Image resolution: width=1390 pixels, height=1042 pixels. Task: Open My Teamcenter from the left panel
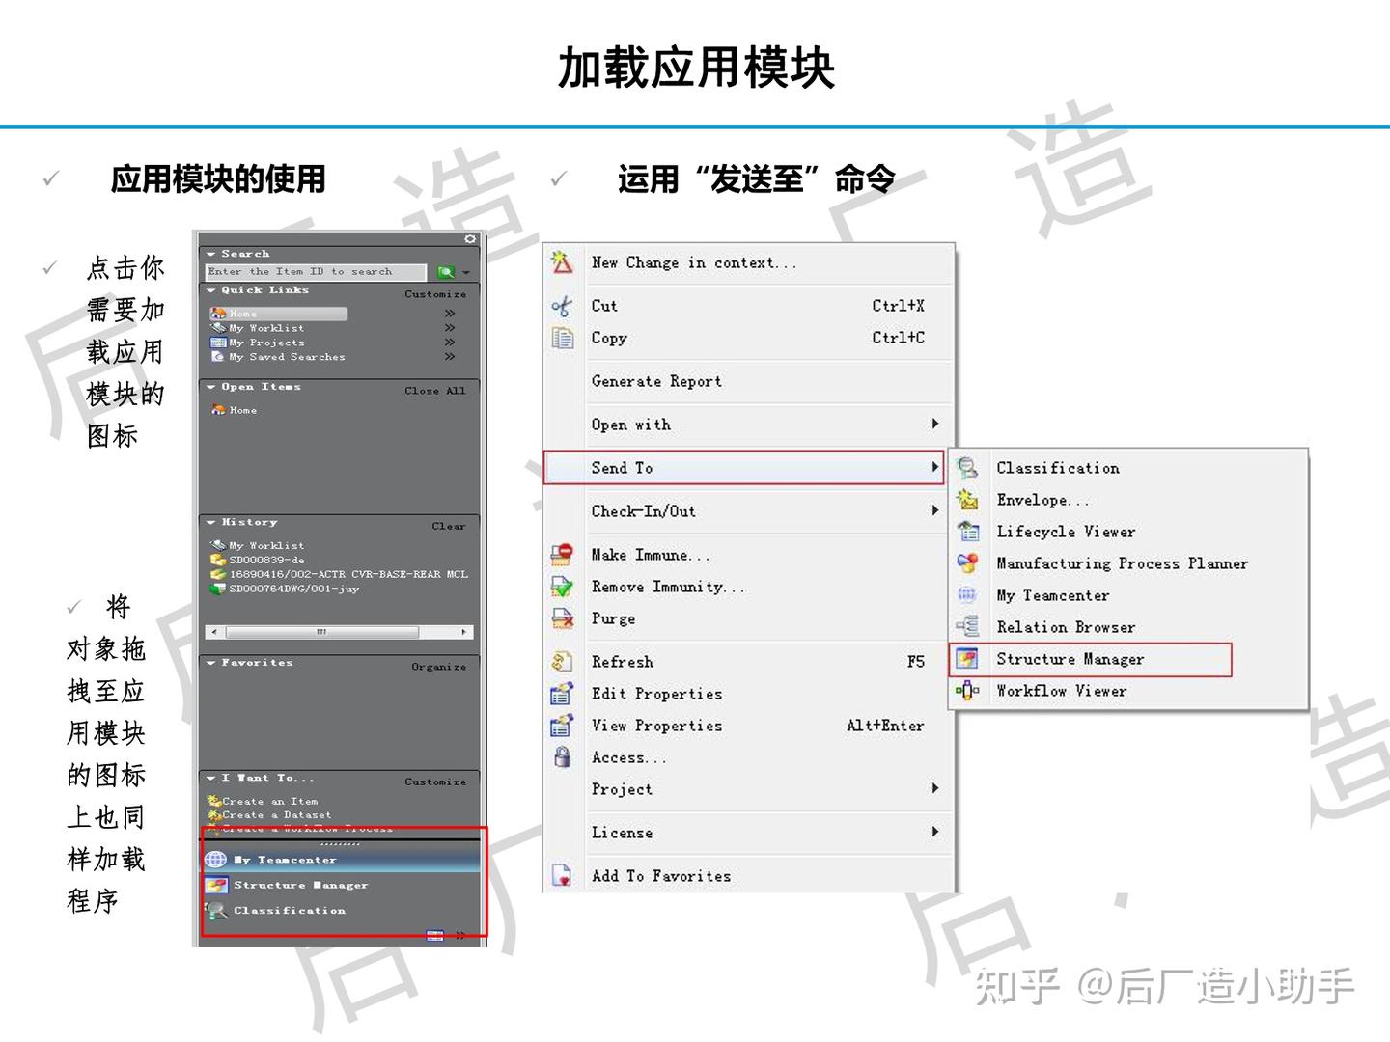tap(285, 859)
